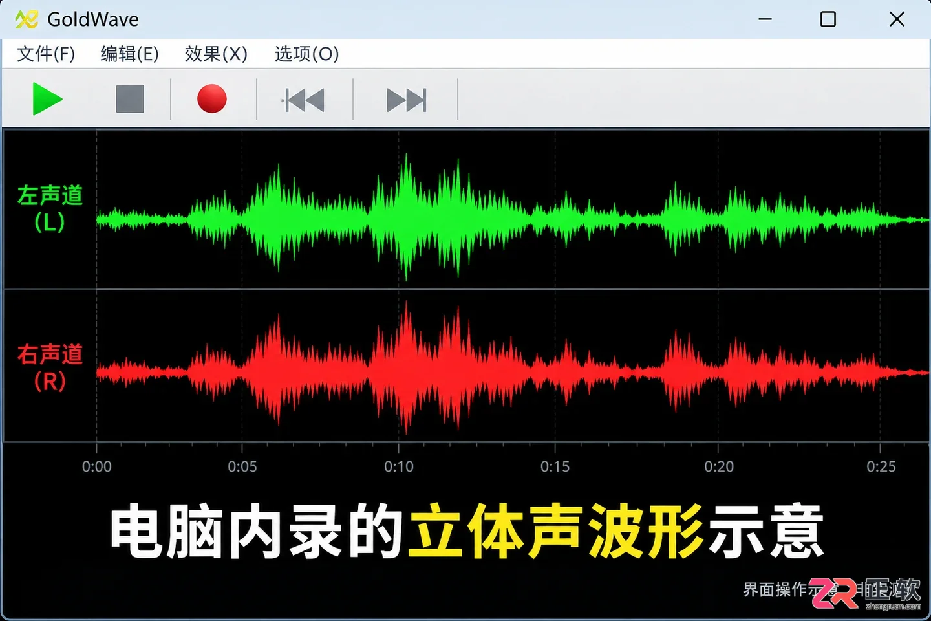Open the 效果(X) menu
The image size is (931, 621).
point(216,54)
